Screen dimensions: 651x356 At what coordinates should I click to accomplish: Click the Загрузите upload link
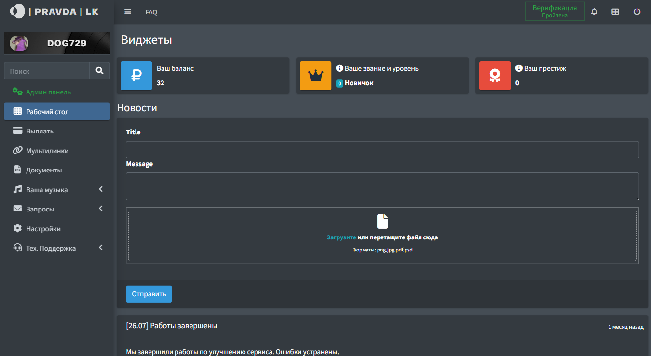pyautogui.click(x=341, y=237)
